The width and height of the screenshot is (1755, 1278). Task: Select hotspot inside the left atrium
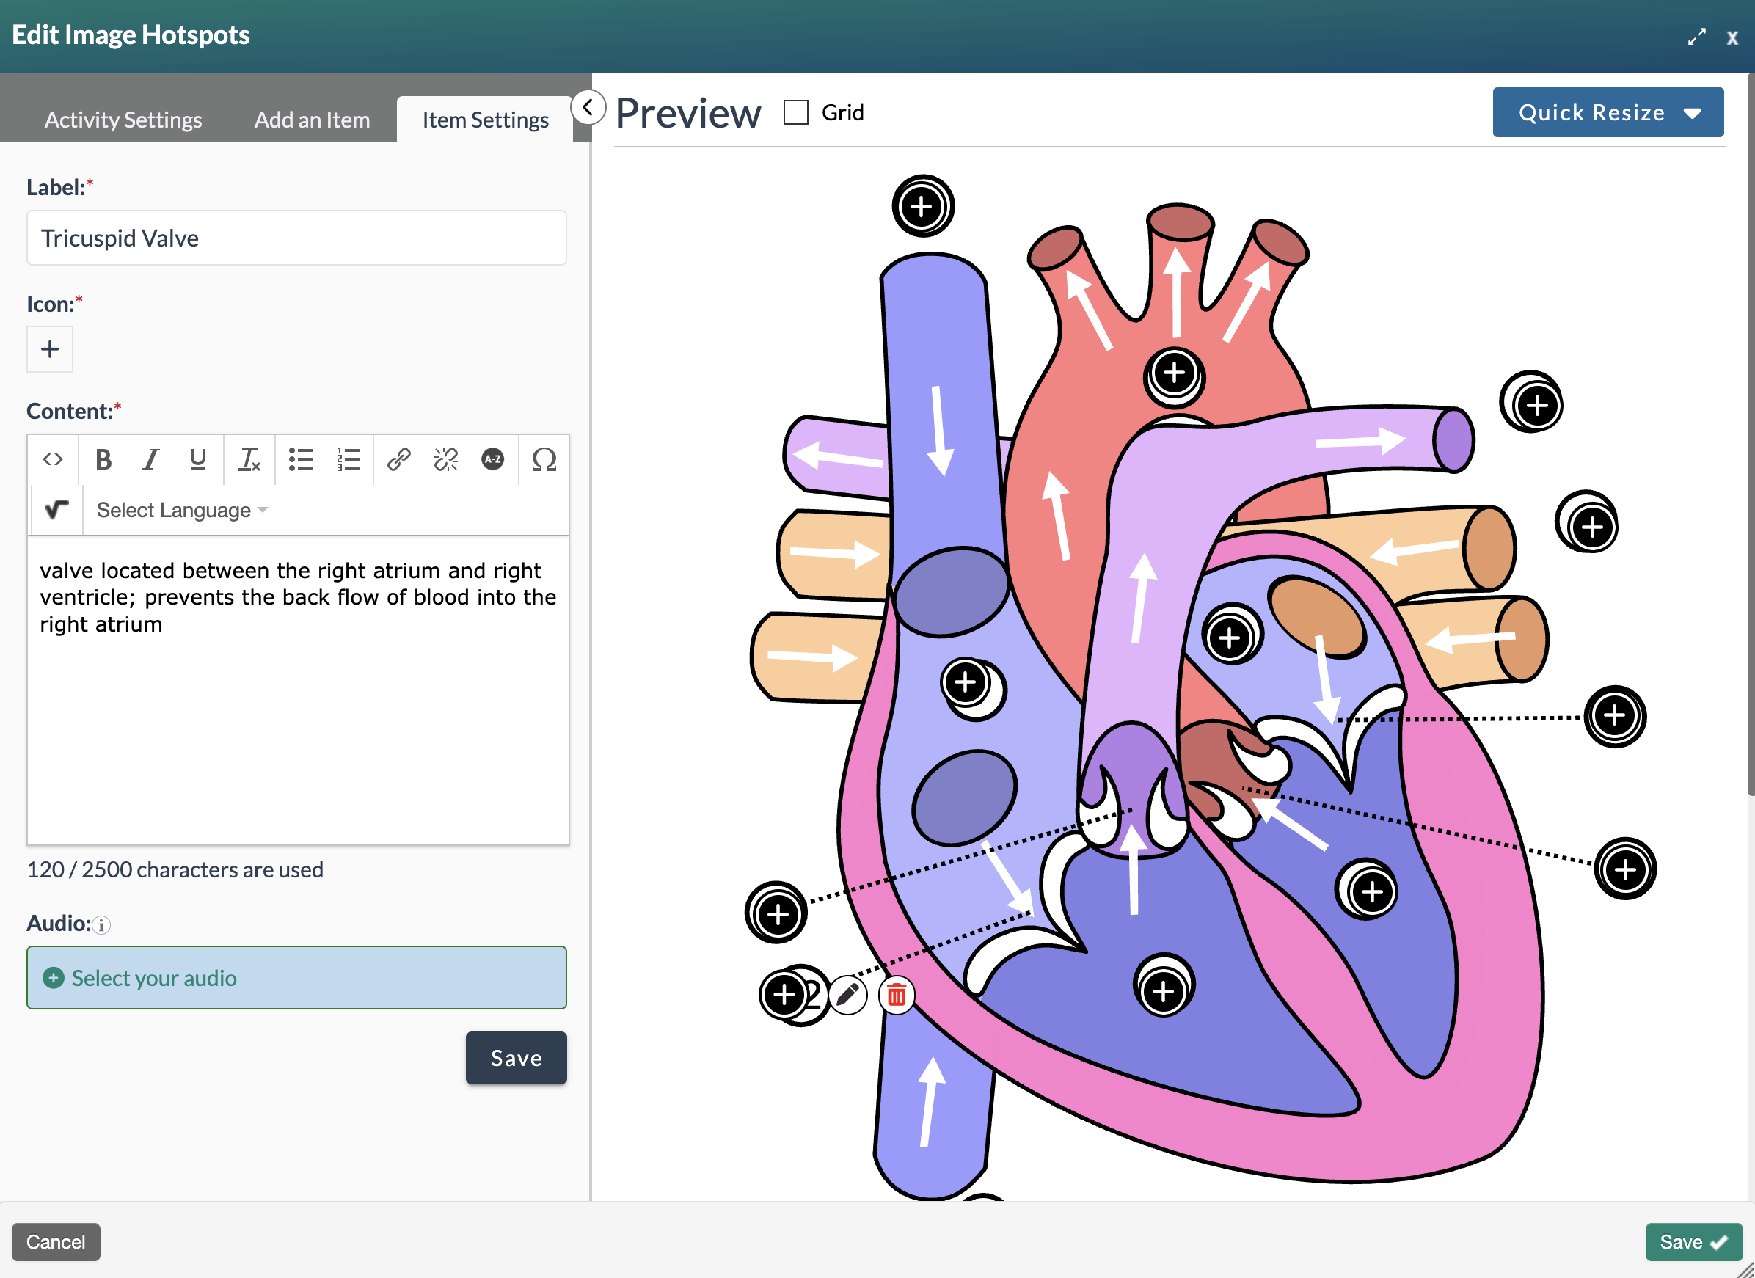pos(1231,638)
